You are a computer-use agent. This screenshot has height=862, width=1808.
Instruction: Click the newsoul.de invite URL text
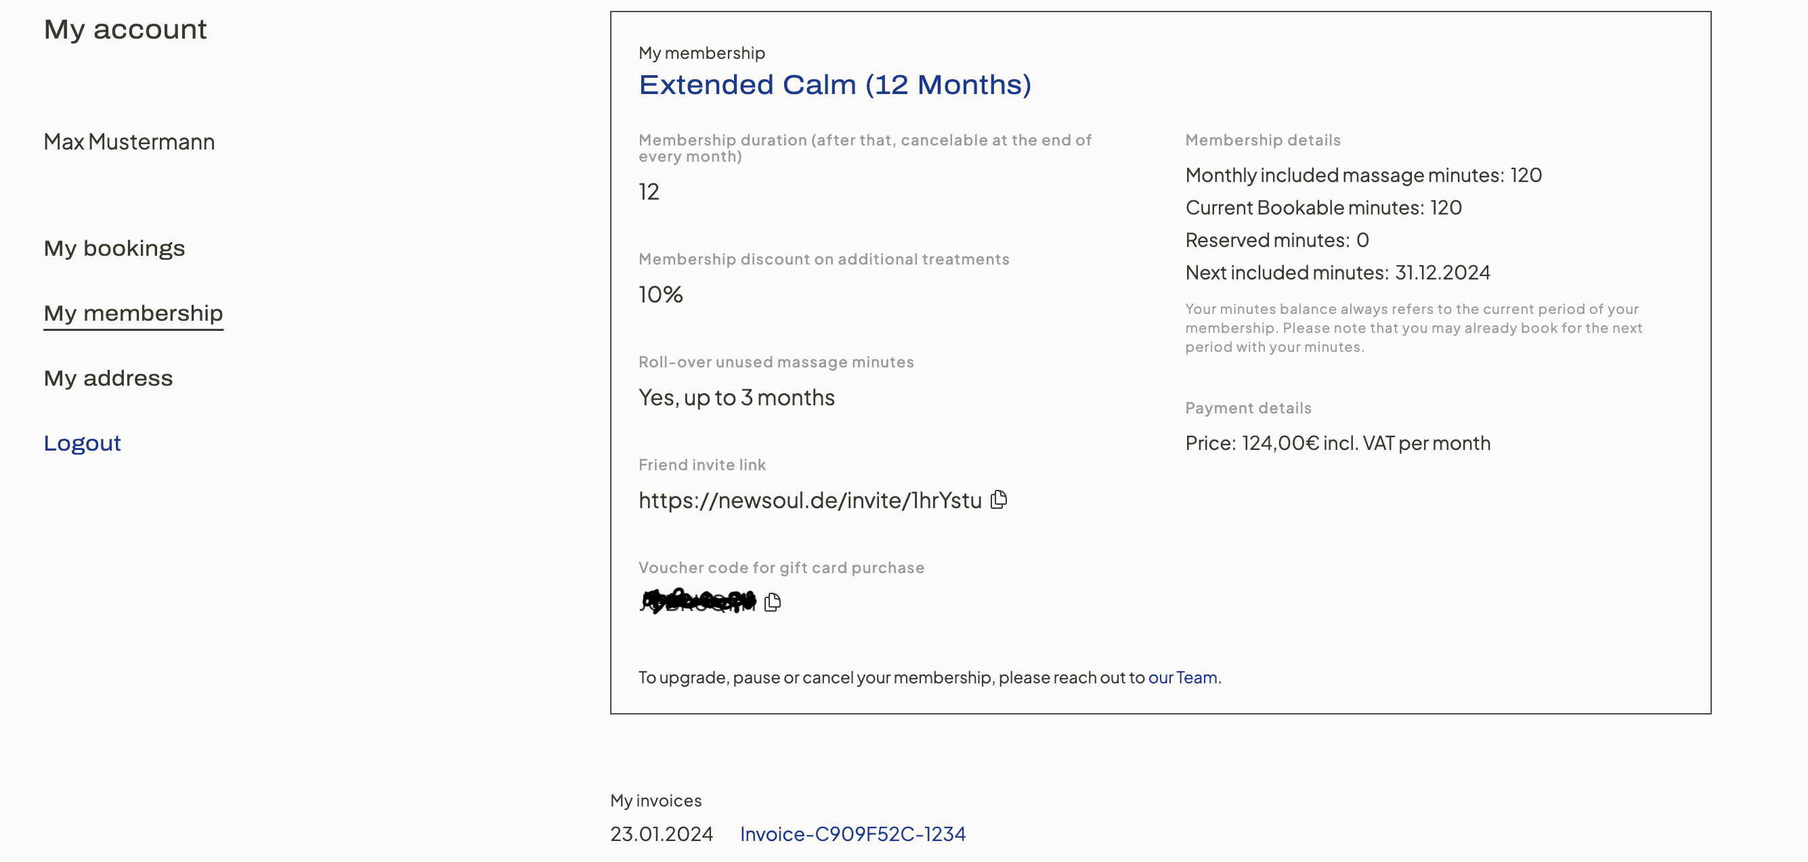[x=810, y=500]
